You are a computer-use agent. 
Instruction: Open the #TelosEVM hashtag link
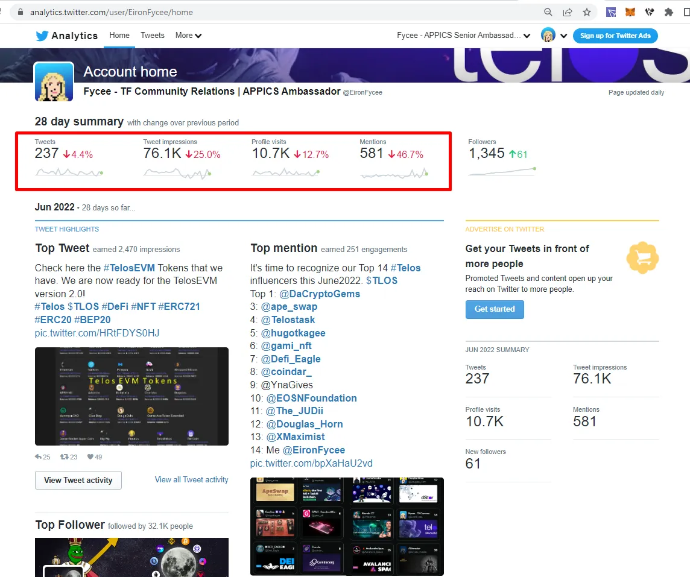pos(129,268)
